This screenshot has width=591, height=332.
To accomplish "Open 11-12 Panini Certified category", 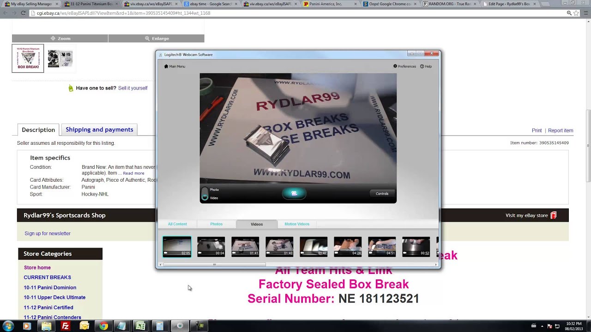I will pos(48,308).
